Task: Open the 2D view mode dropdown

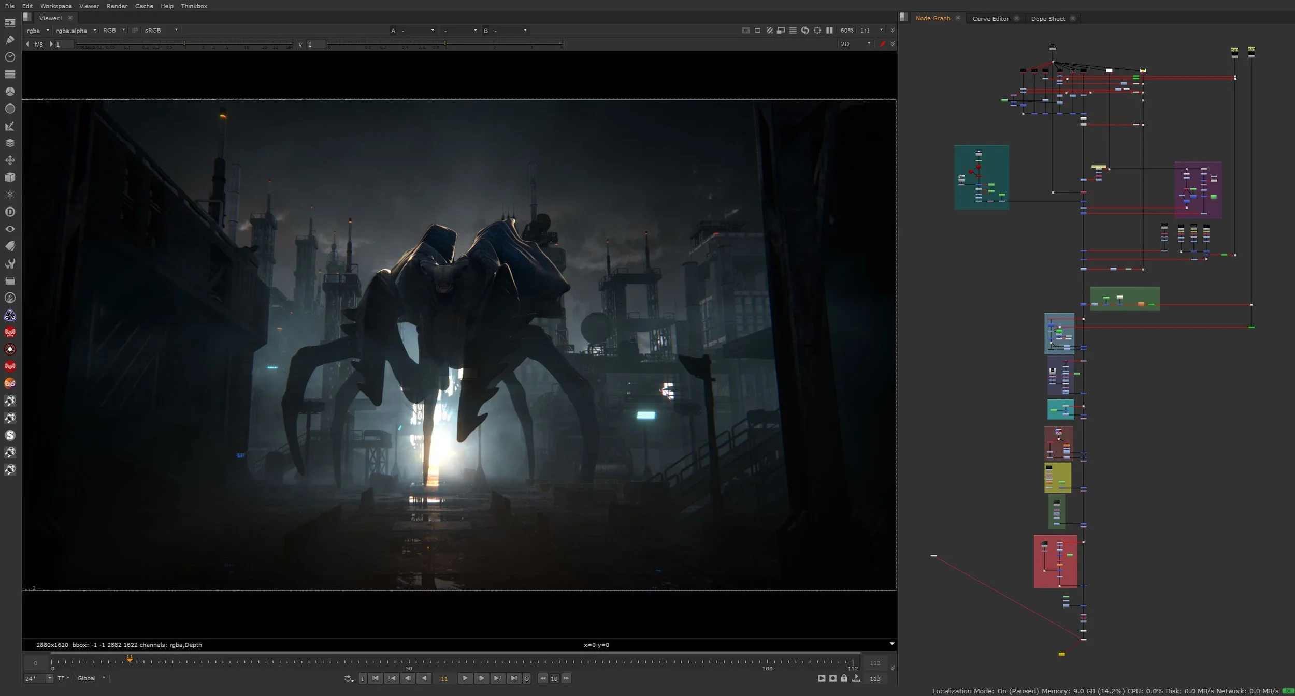Action: click(x=855, y=44)
